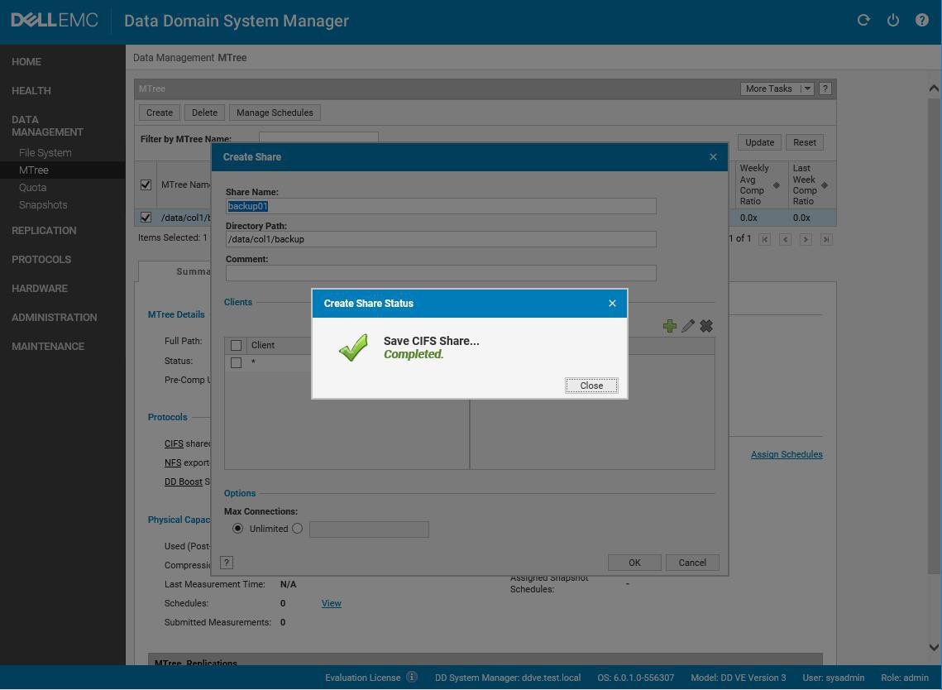Image resolution: width=942 pixels, height=690 pixels.
Task: Log out via the power icon in the header
Action: click(x=893, y=20)
